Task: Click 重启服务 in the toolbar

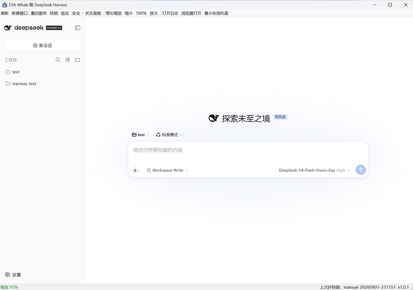Action: tap(39, 13)
